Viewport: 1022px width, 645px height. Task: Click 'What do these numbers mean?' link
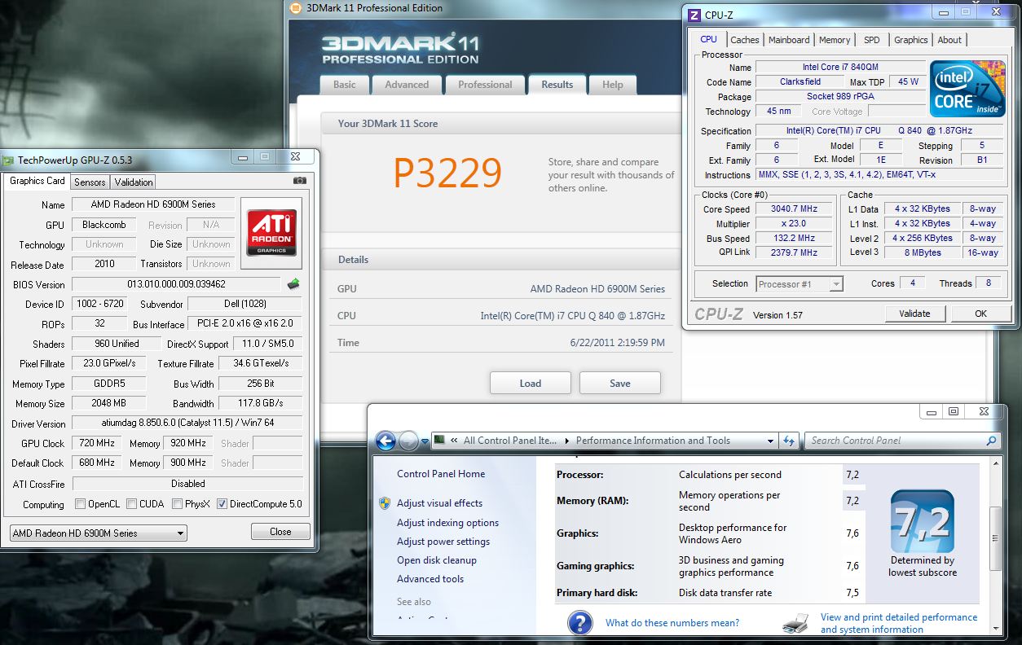pos(672,623)
